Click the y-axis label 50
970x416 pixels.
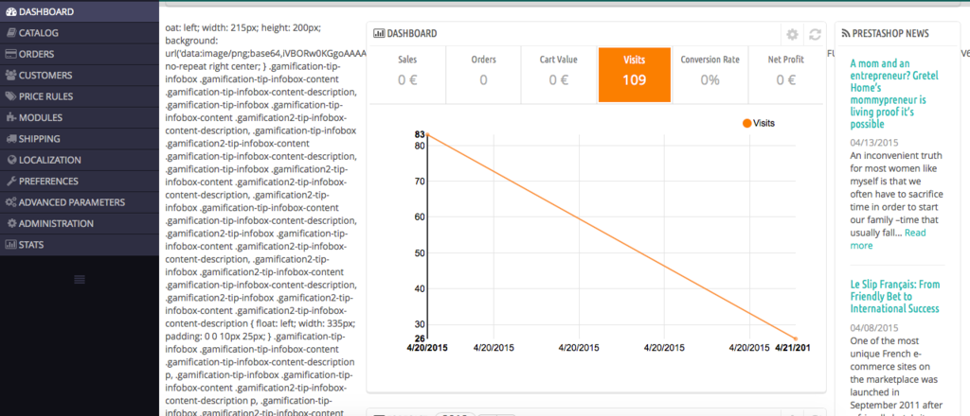pos(418,253)
